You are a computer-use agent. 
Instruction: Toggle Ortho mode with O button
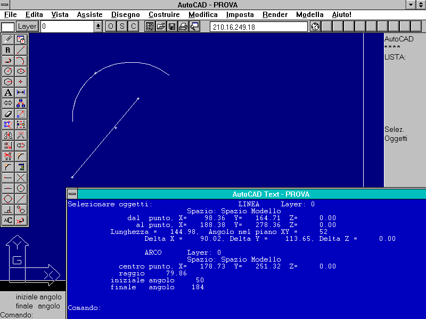(111, 27)
